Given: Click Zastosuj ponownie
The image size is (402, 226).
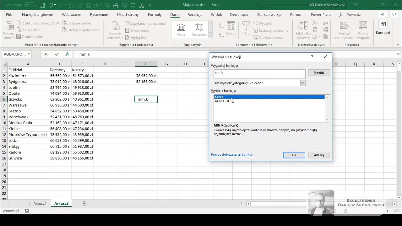Looking at the screenshot, I should point(270,30).
